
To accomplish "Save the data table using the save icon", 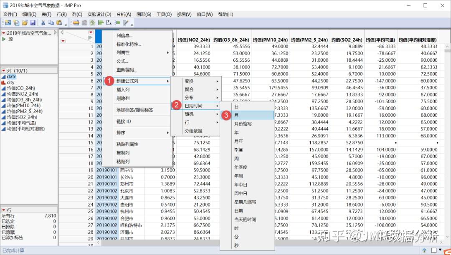I will coord(33,23).
